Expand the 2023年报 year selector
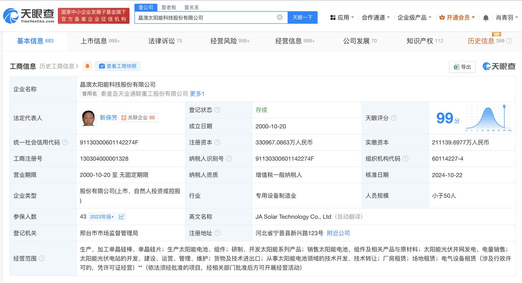Image resolution: width=522 pixels, height=283 pixels. tap(102, 217)
